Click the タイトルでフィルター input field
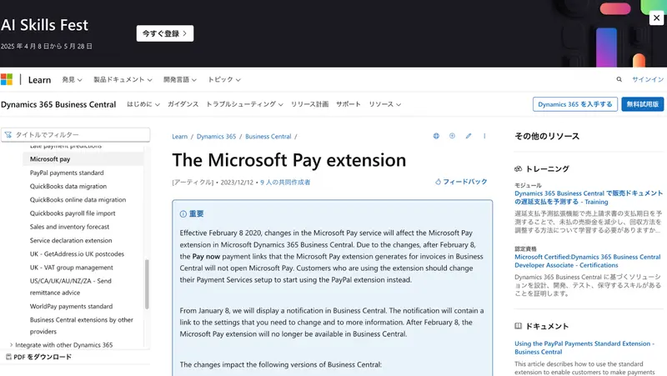Image resolution: width=667 pixels, height=376 pixels. click(75, 135)
